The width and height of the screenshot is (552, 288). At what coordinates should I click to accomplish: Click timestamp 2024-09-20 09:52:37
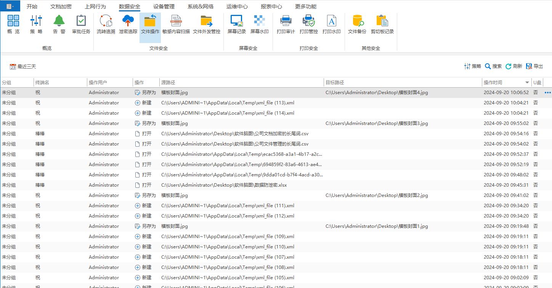506,154
